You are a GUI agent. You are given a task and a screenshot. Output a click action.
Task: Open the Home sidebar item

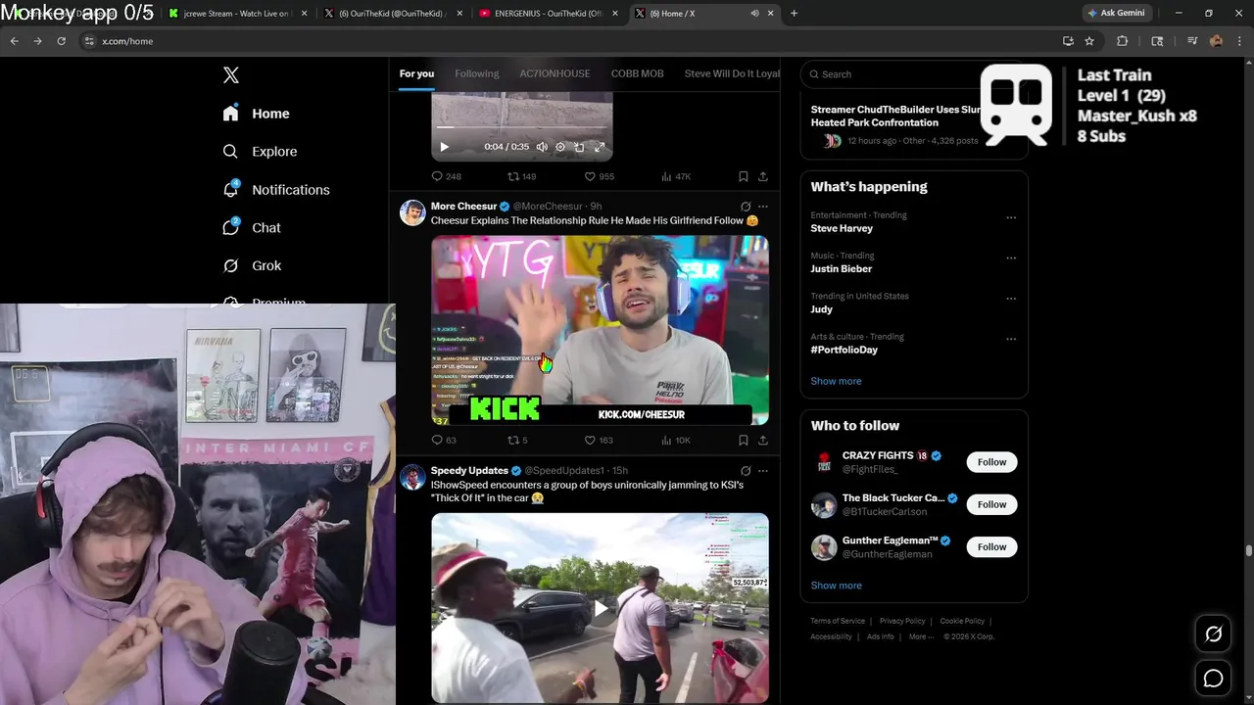[x=256, y=114]
